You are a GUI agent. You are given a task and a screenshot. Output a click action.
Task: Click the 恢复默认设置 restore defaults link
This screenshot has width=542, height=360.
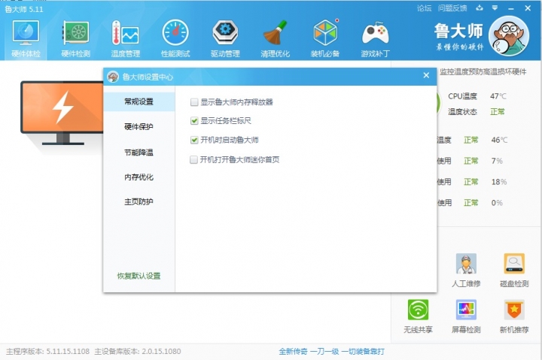tap(139, 276)
